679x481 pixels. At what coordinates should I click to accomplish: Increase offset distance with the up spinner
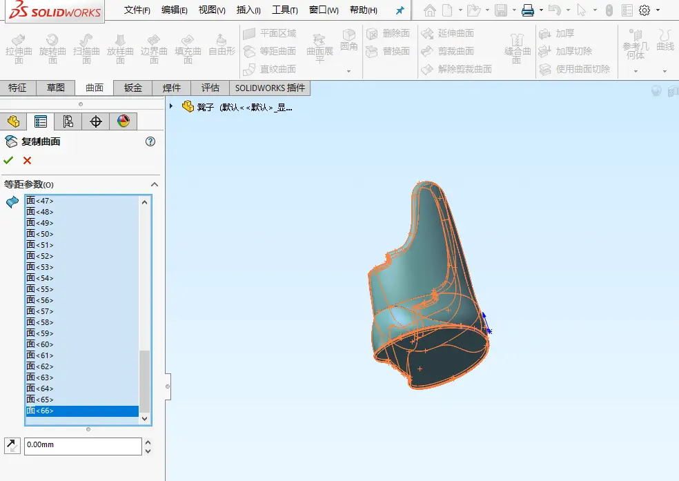(148, 442)
